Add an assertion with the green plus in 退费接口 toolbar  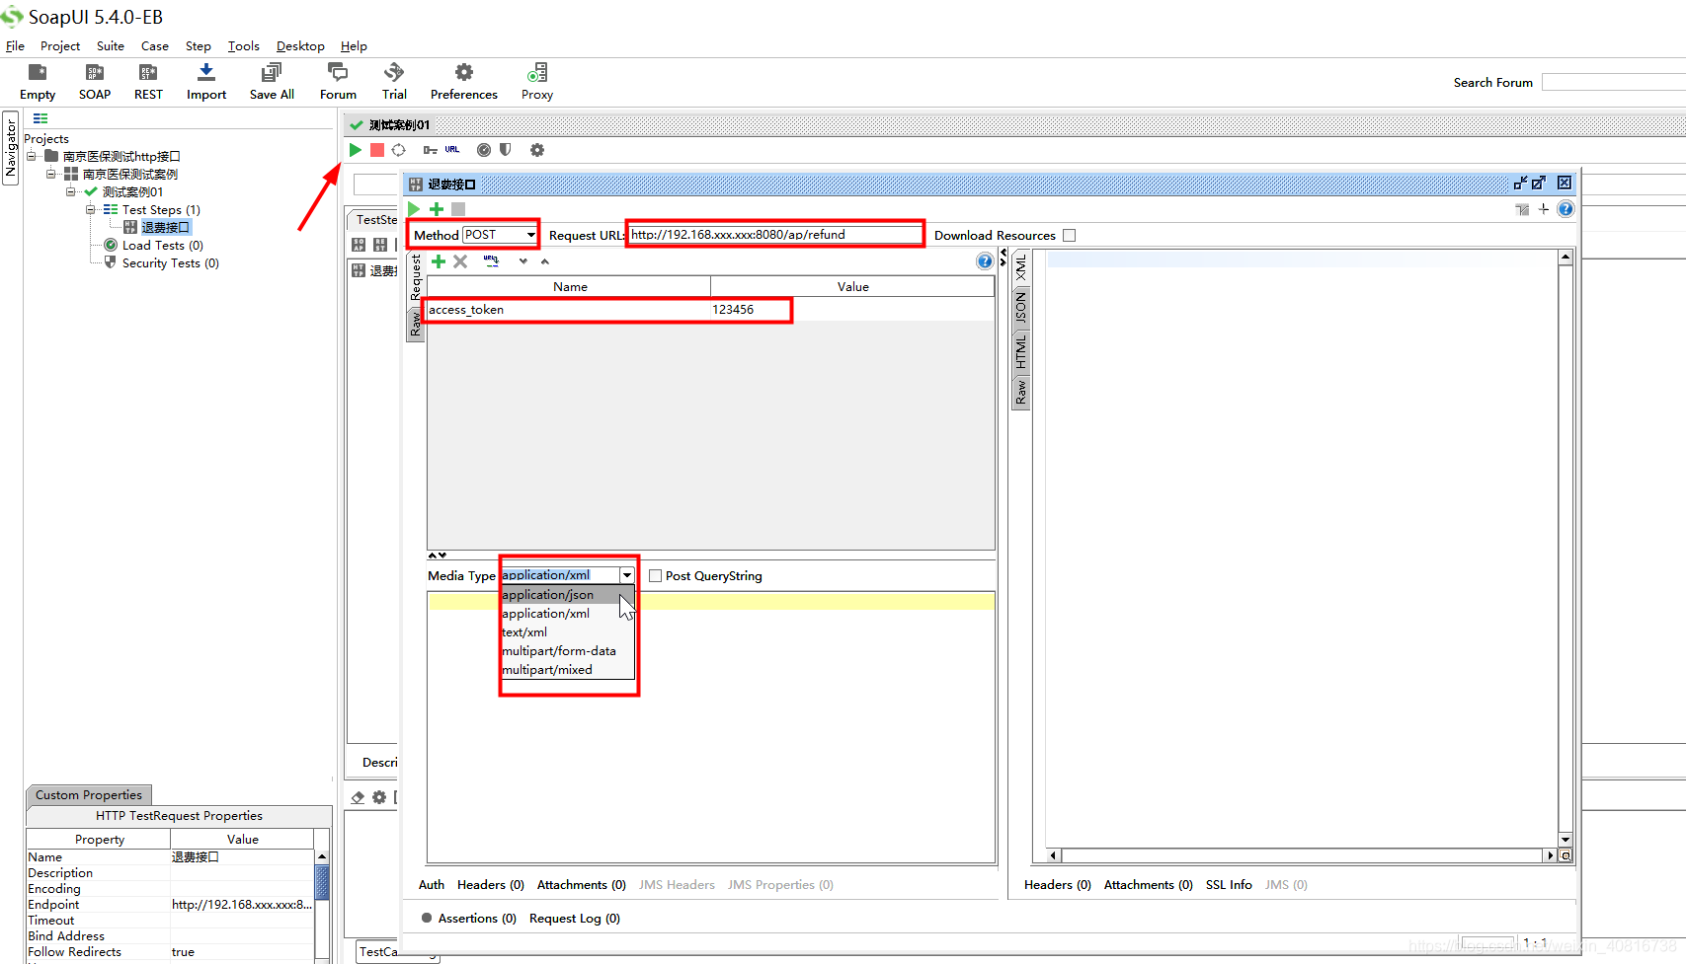pyautogui.click(x=437, y=209)
